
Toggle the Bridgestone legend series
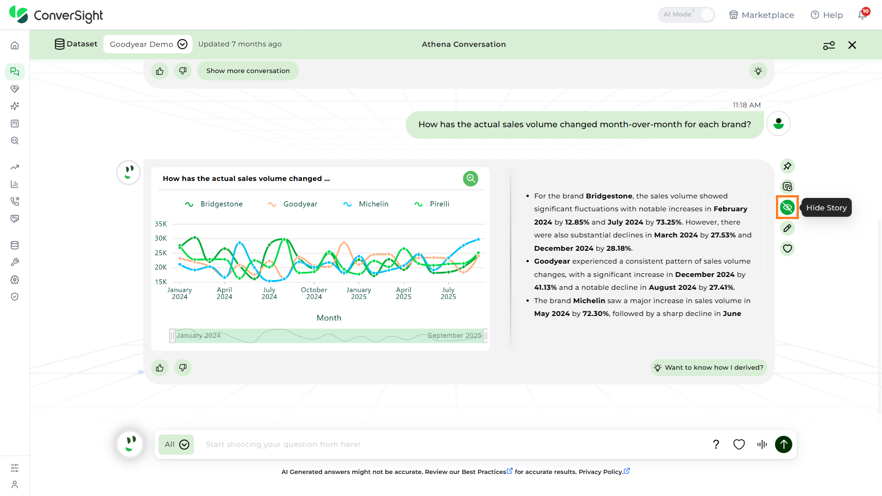(214, 204)
